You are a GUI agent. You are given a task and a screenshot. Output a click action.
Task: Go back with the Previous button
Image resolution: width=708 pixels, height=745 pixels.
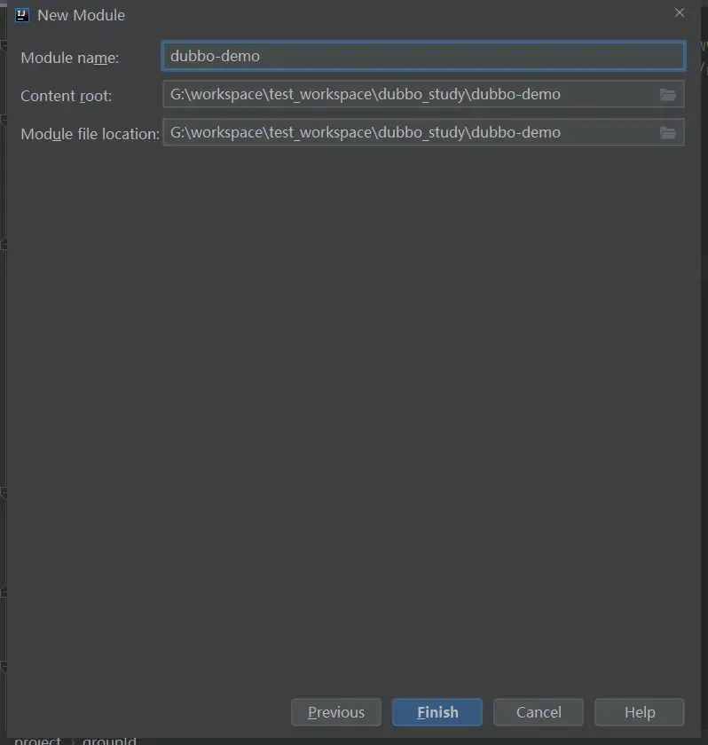[335, 712]
